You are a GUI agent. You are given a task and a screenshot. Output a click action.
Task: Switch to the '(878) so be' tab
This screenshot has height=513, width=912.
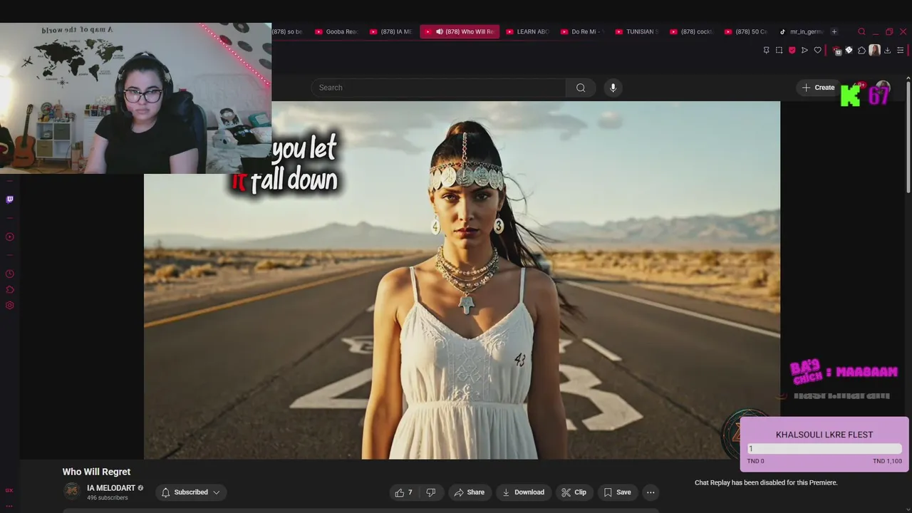[289, 31]
